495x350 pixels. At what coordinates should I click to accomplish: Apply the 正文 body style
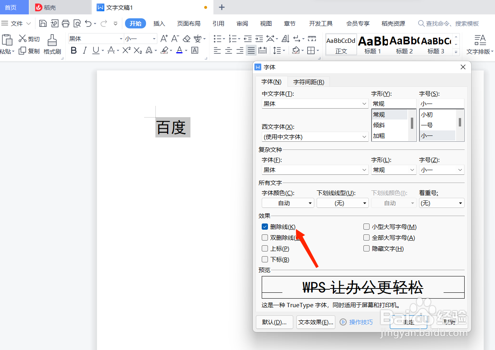click(x=341, y=44)
